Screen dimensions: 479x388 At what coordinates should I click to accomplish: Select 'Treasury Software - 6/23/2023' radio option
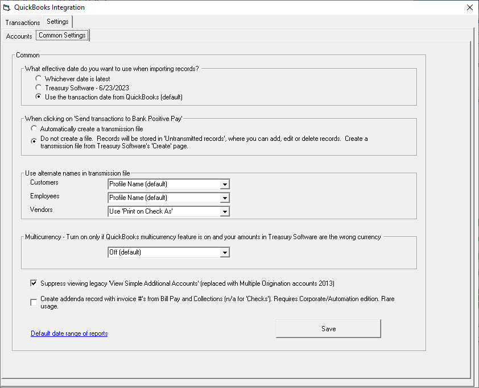[x=38, y=87]
